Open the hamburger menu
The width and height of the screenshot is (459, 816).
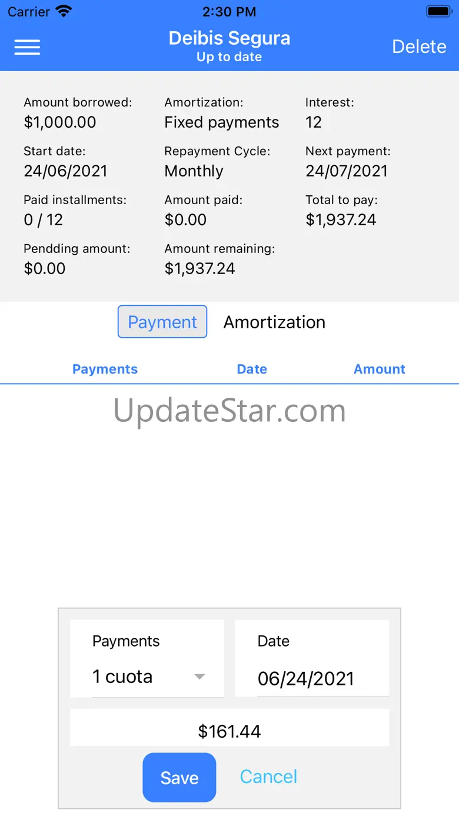(x=27, y=47)
